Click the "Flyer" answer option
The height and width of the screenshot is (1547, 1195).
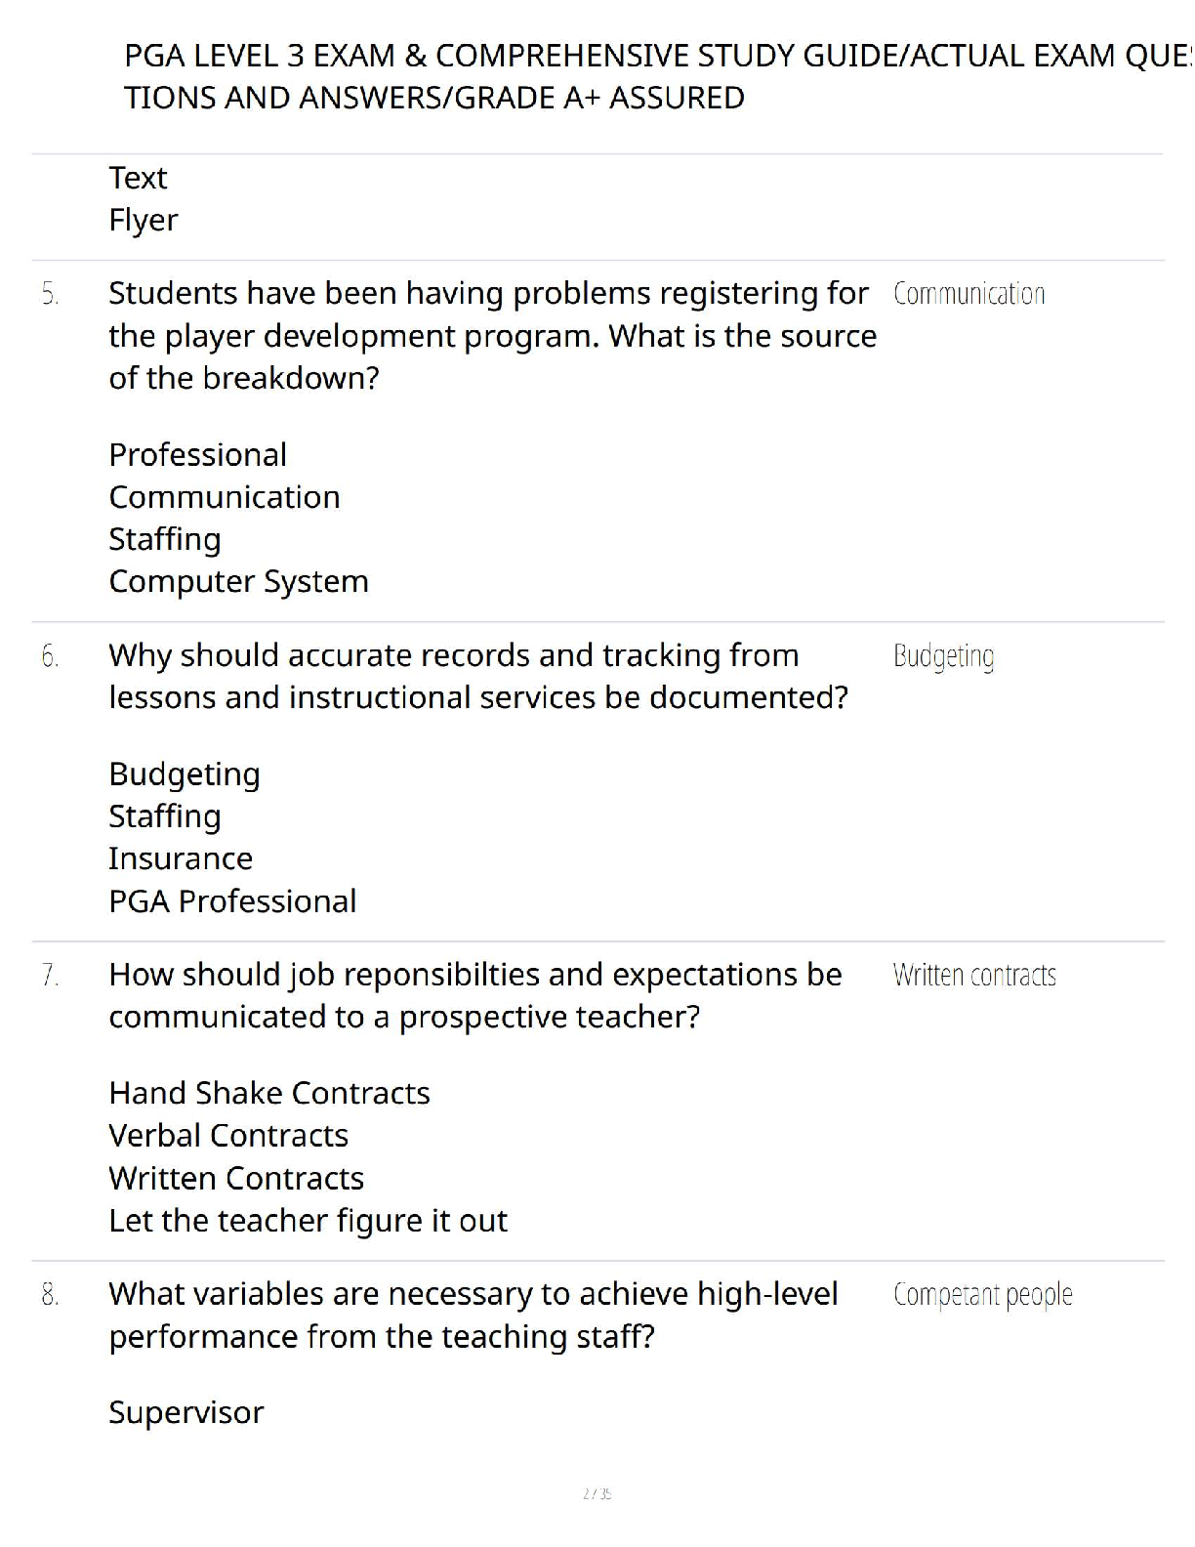(144, 221)
